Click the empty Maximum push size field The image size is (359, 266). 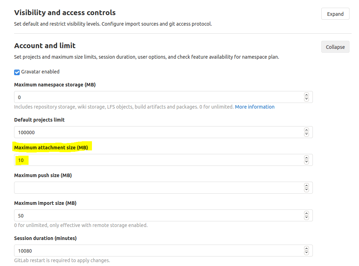(159, 188)
